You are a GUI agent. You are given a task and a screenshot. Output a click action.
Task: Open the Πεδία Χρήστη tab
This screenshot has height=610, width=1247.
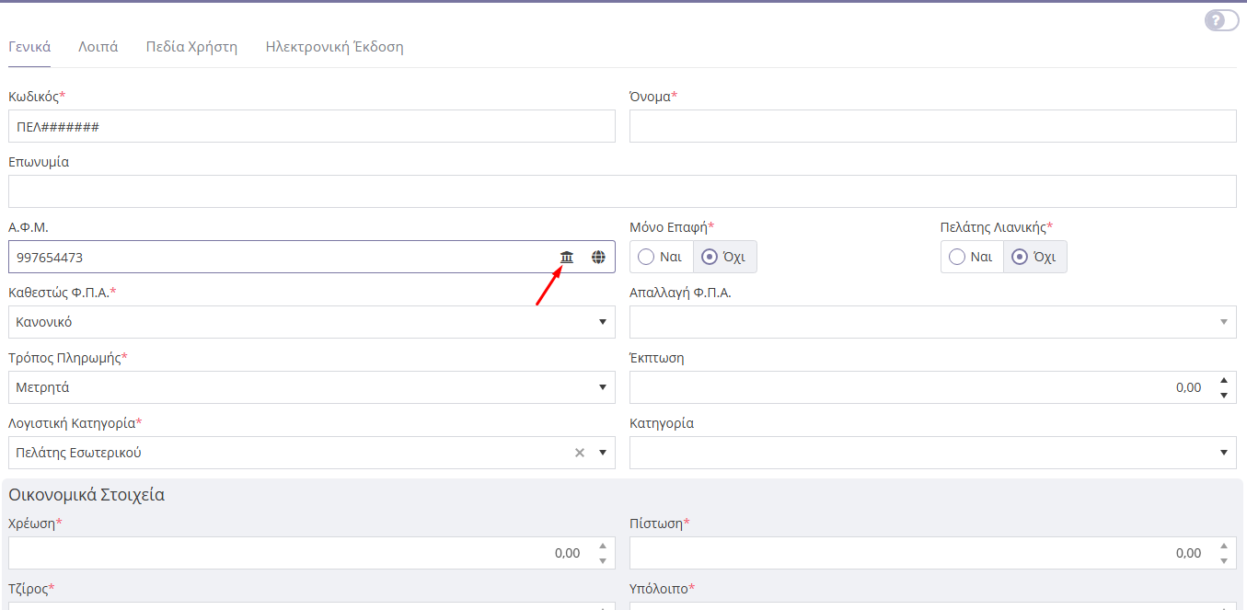(191, 47)
